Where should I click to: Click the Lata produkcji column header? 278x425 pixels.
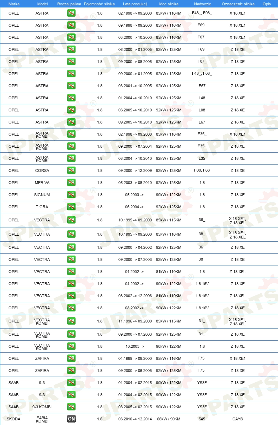(x=135, y=4)
